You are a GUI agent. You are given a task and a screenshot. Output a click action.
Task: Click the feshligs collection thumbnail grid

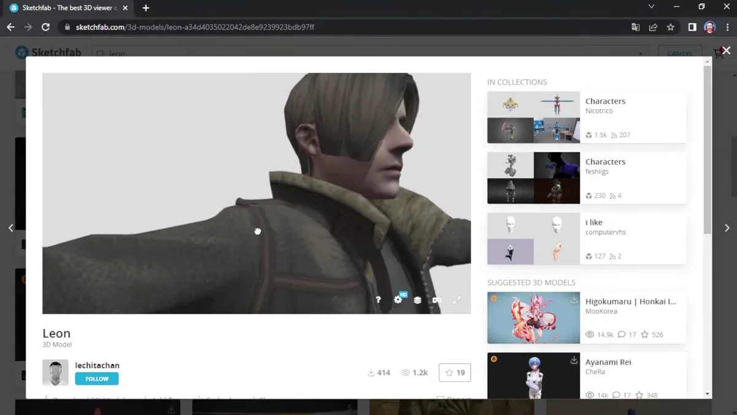533,178
